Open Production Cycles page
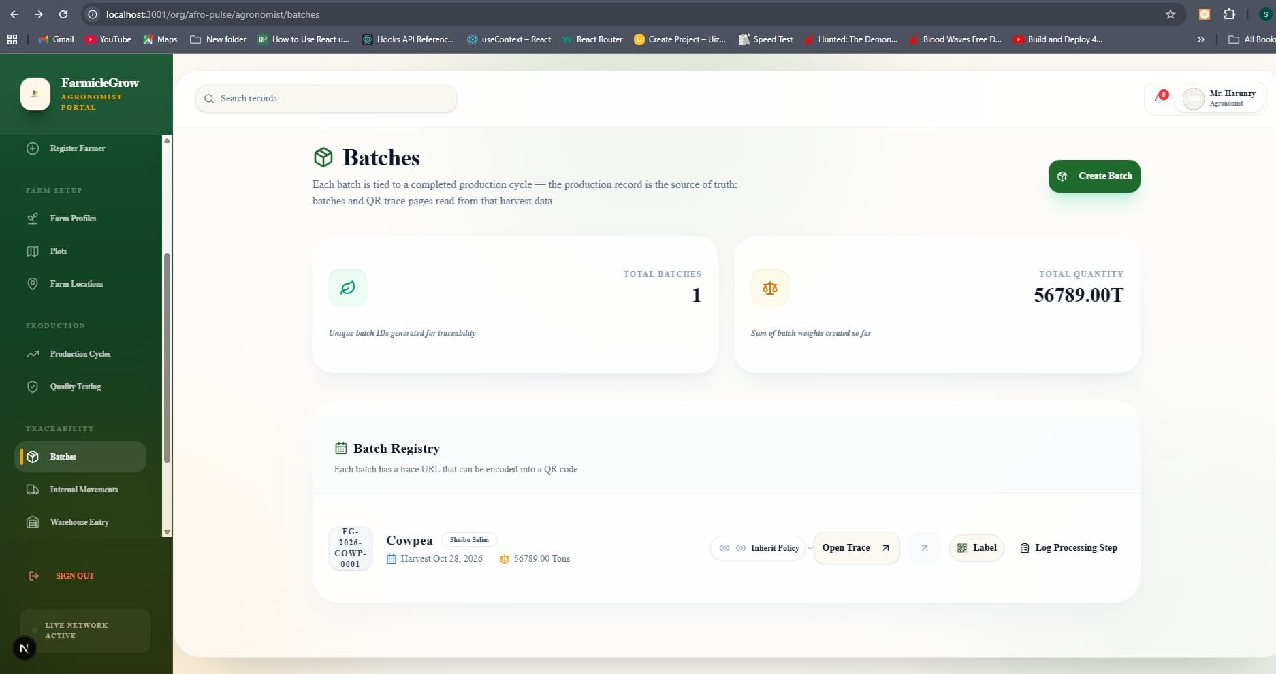The height and width of the screenshot is (674, 1276). (80, 354)
